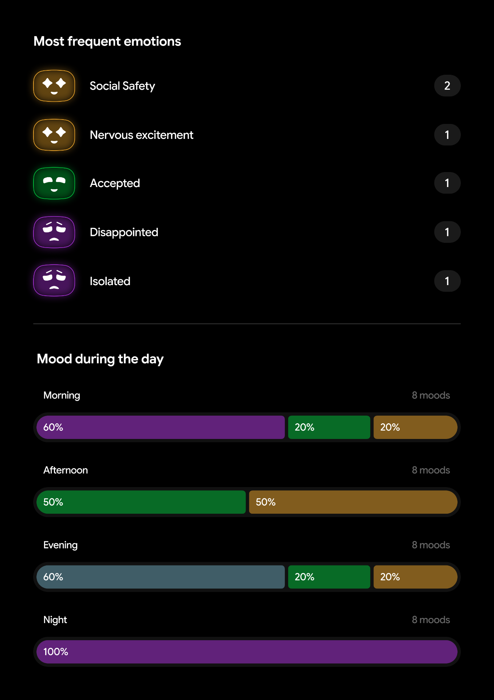Select the Morning purple 60% segment
Viewport: 494px width, 700px height.
(161, 427)
